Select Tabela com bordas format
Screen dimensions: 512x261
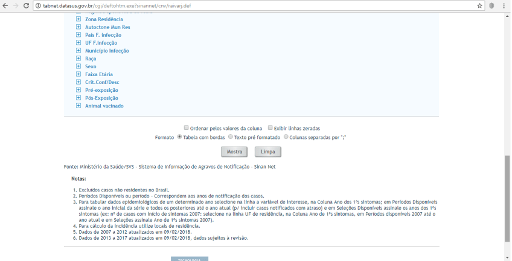(179, 137)
